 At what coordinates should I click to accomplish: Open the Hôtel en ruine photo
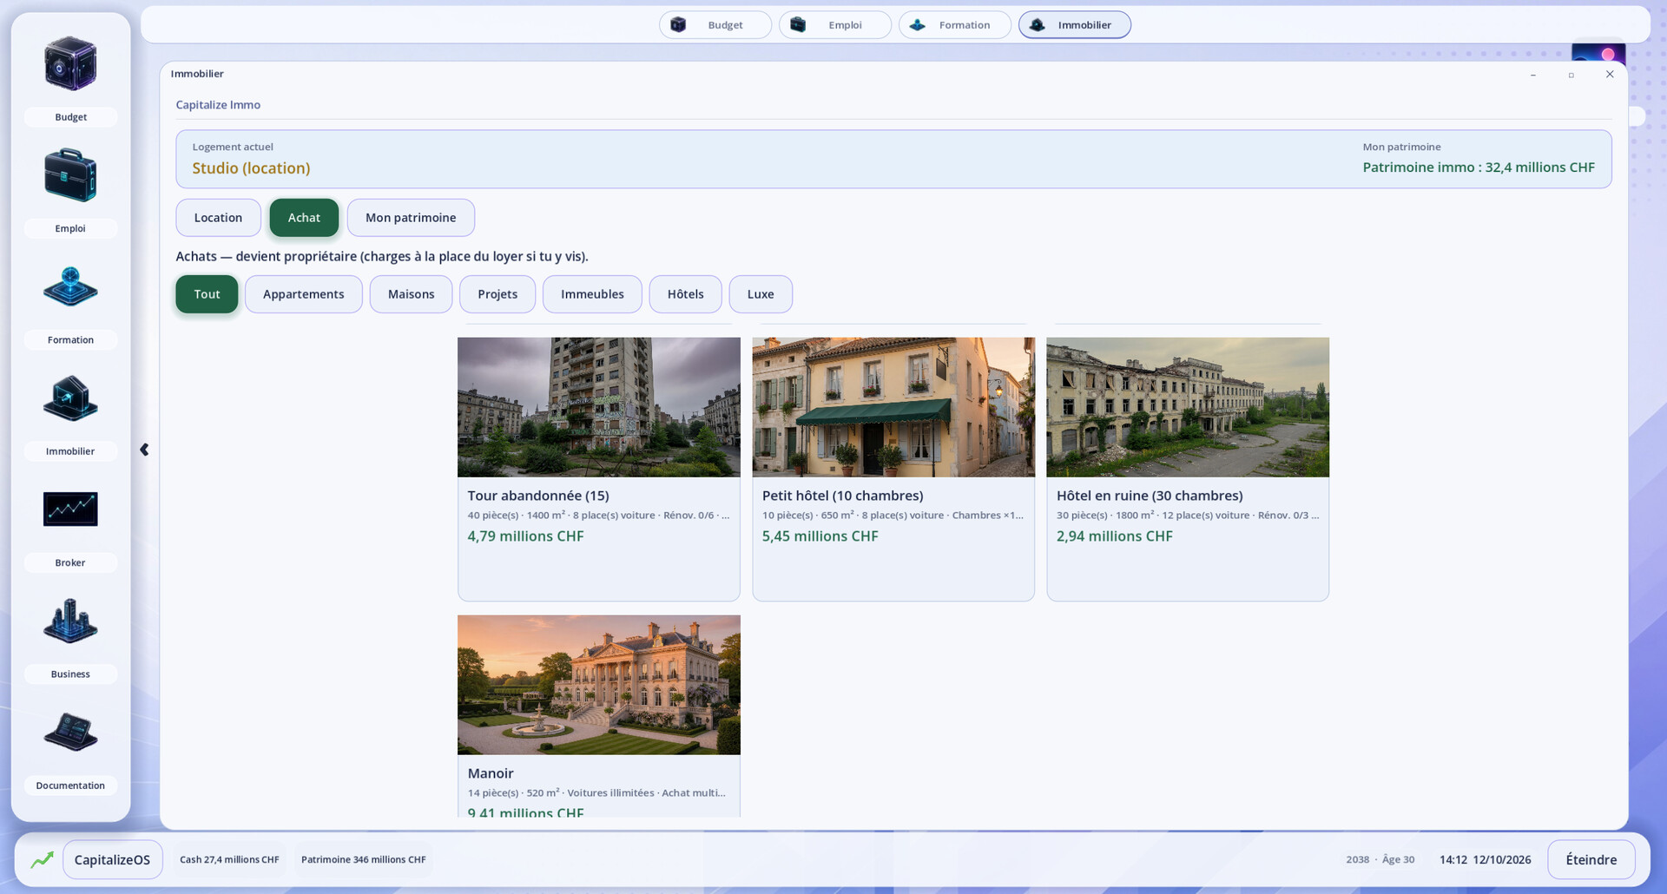pos(1188,407)
